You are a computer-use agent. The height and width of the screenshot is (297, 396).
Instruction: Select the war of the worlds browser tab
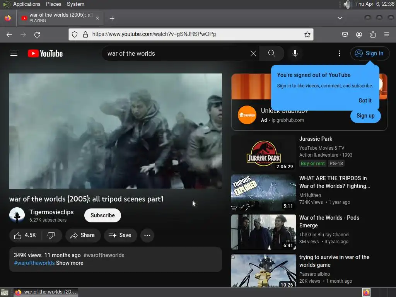click(61, 18)
